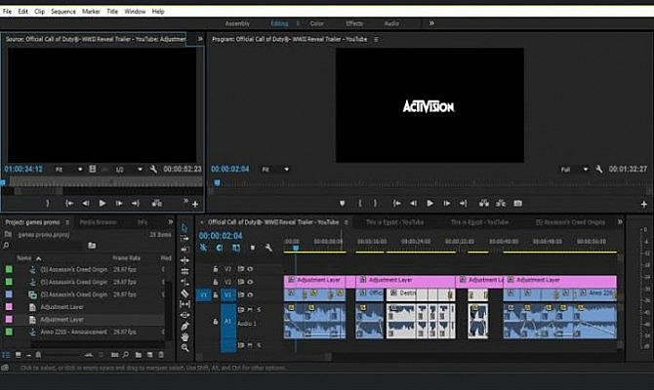Viewport: 654px width, 390px height.
Task: Step forward one frame in Program monitor
Action: [446, 204]
